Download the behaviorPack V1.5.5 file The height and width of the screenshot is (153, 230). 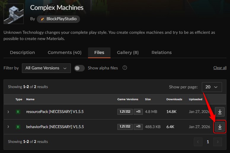[x=220, y=127]
